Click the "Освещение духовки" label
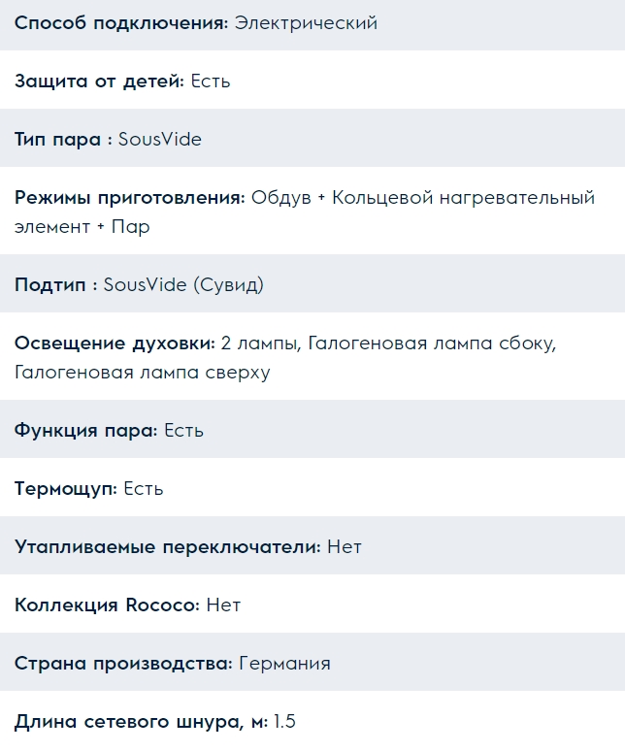This screenshot has width=625, height=752. click(115, 343)
